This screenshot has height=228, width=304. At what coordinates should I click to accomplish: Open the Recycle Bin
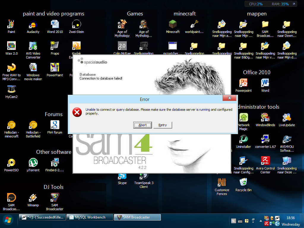click(243, 185)
